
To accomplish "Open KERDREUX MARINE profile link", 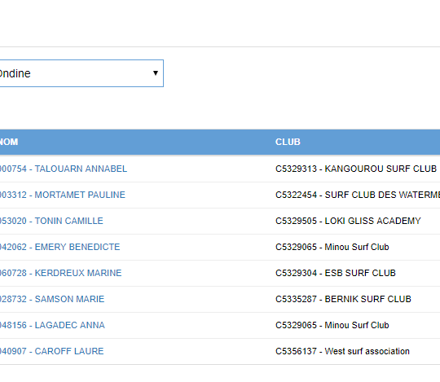I will tap(60, 273).
